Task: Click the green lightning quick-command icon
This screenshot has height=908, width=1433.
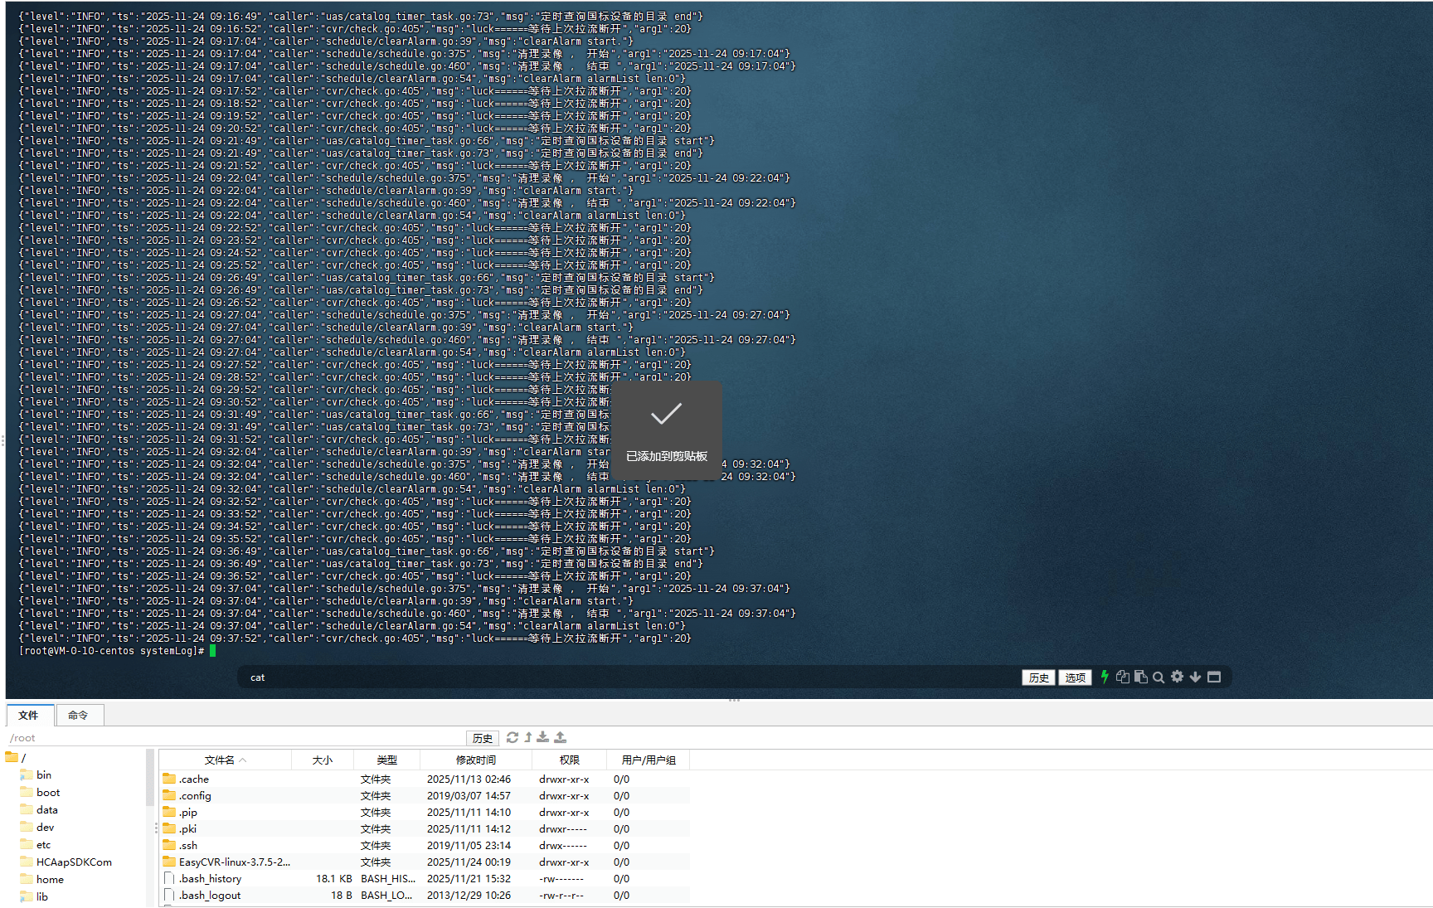Action: 1105,677
